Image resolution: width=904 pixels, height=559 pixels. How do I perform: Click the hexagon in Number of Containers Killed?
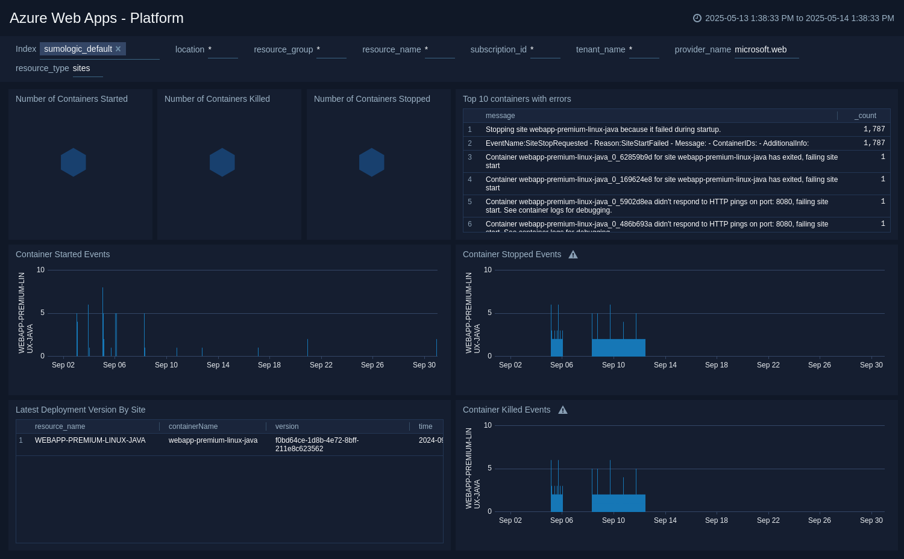(222, 163)
